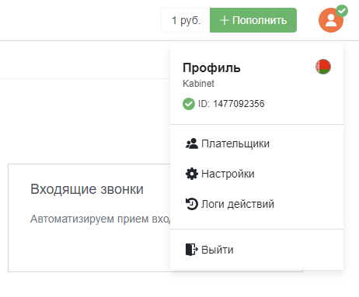Select Выйти to log out
The width and height of the screenshot is (359, 297).
point(256,250)
